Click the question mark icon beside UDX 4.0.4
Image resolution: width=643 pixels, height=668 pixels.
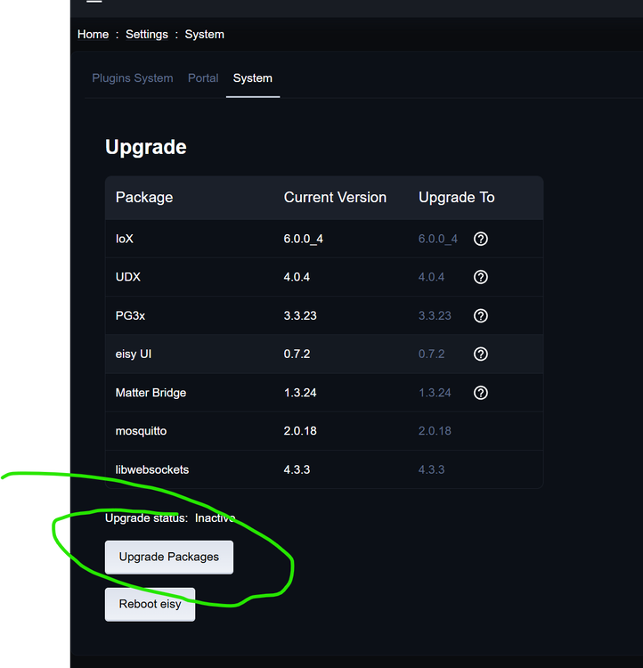(x=481, y=277)
